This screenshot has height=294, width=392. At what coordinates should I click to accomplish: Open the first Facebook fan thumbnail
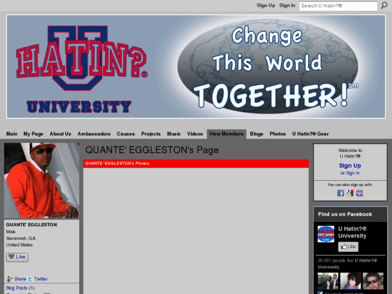pyautogui.click(x=328, y=281)
